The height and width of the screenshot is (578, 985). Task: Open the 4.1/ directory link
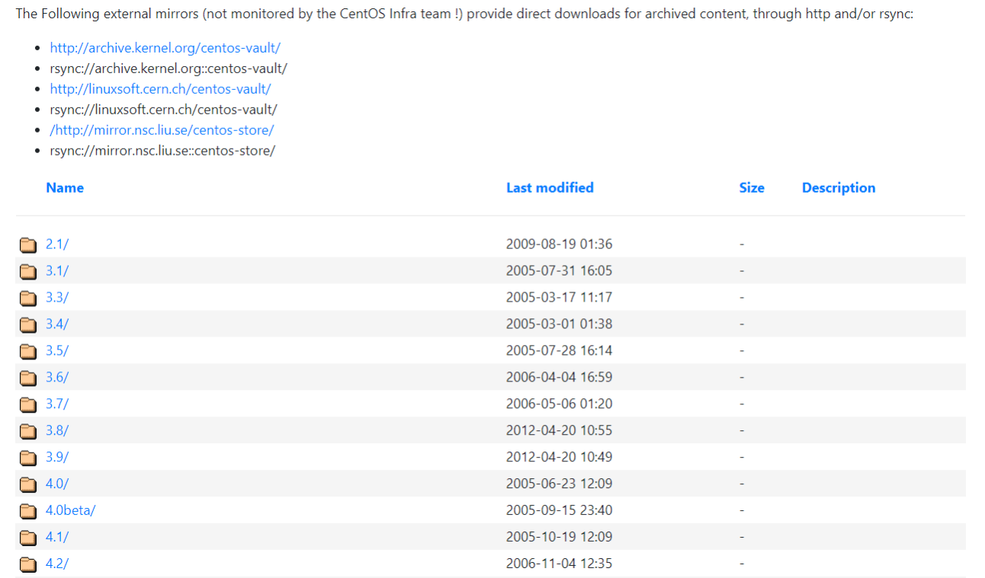pyautogui.click(x=57, y=537)
